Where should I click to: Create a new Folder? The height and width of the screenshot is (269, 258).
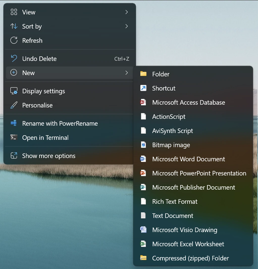(161, 74)
